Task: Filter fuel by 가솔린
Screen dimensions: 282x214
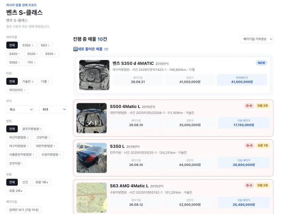Action: pos(28,81)
